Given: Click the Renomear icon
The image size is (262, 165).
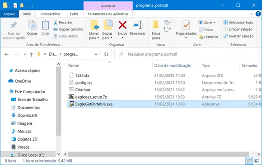Looking at the screenshot, I should click(138, 25).
